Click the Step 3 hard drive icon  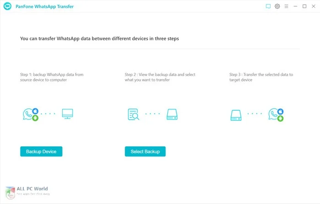point(236,115)
